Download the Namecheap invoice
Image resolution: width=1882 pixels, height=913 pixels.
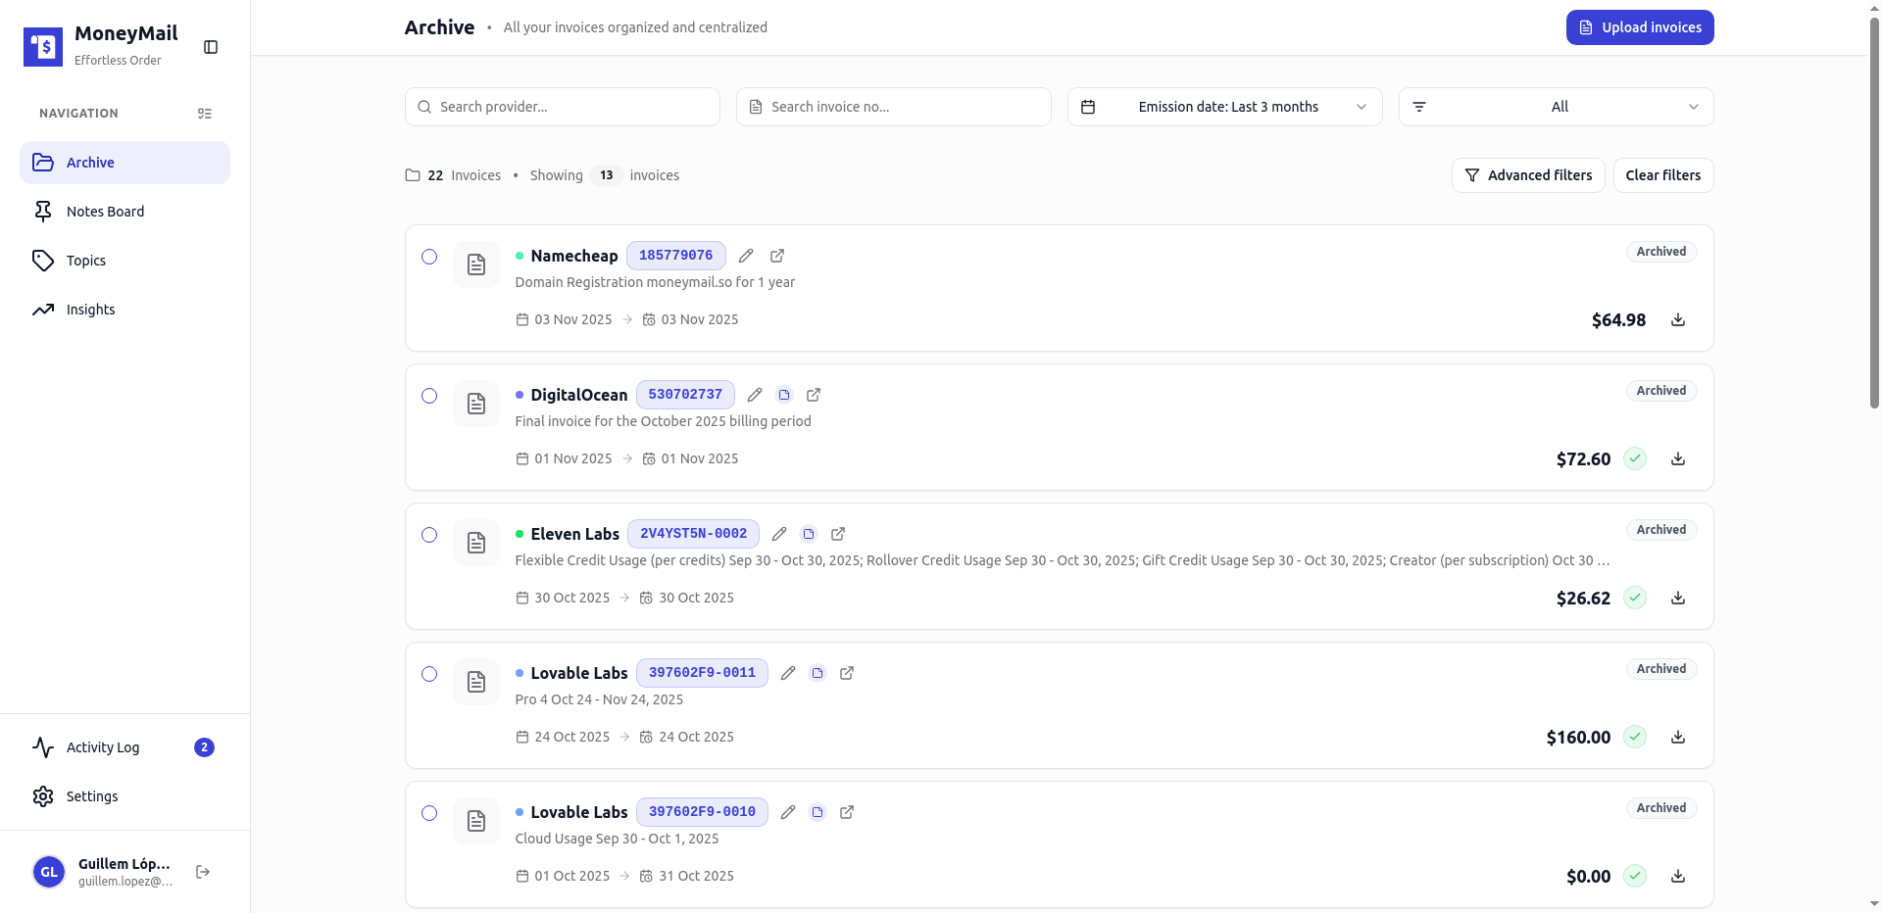click(x=1678, y=319)
